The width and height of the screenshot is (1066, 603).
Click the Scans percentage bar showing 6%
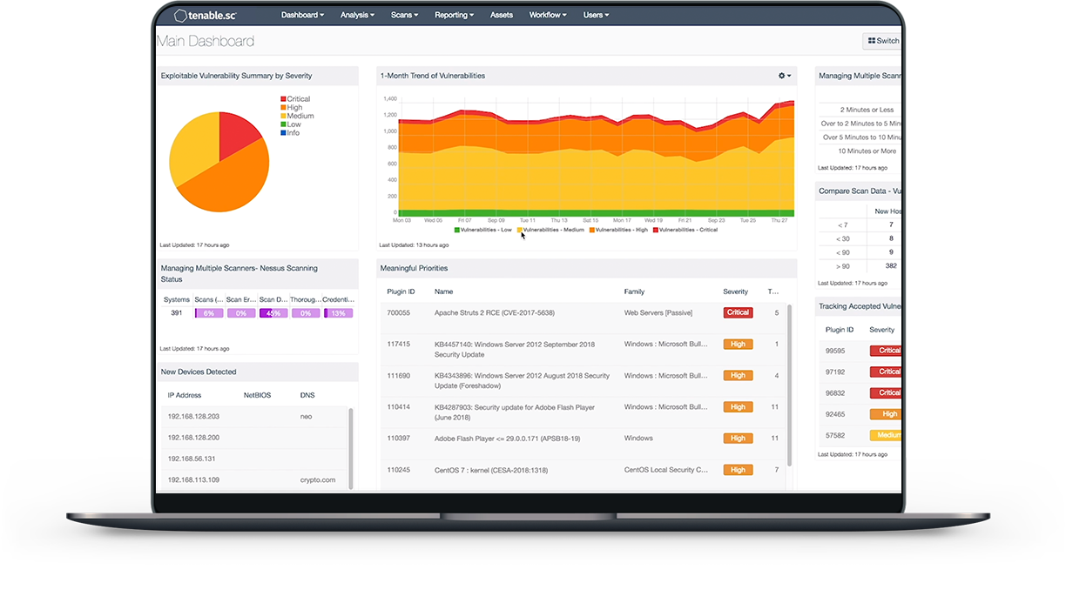[208, 313]
